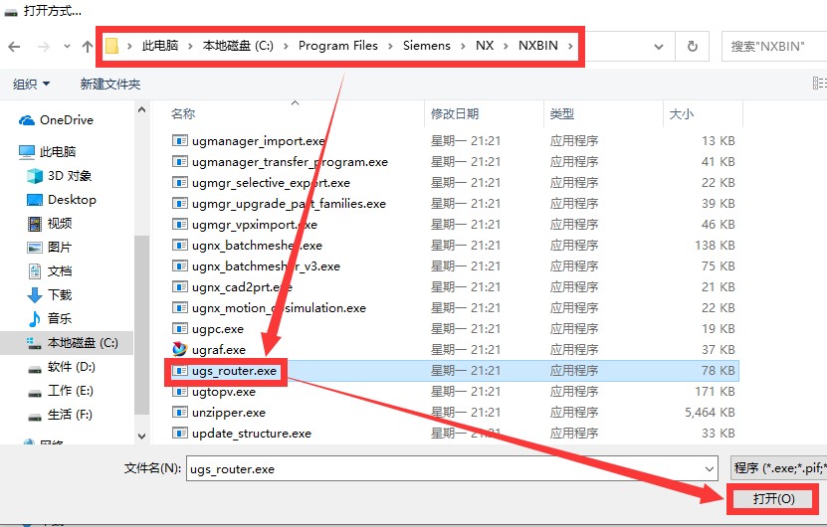
Task: Open 软件 (D:) drive in sidebar
Action: [x=61, y=367]
